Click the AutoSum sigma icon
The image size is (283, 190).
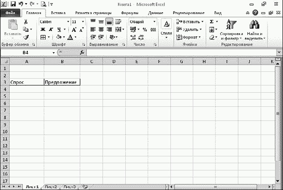pyautogui.click(x=211, y=21)
